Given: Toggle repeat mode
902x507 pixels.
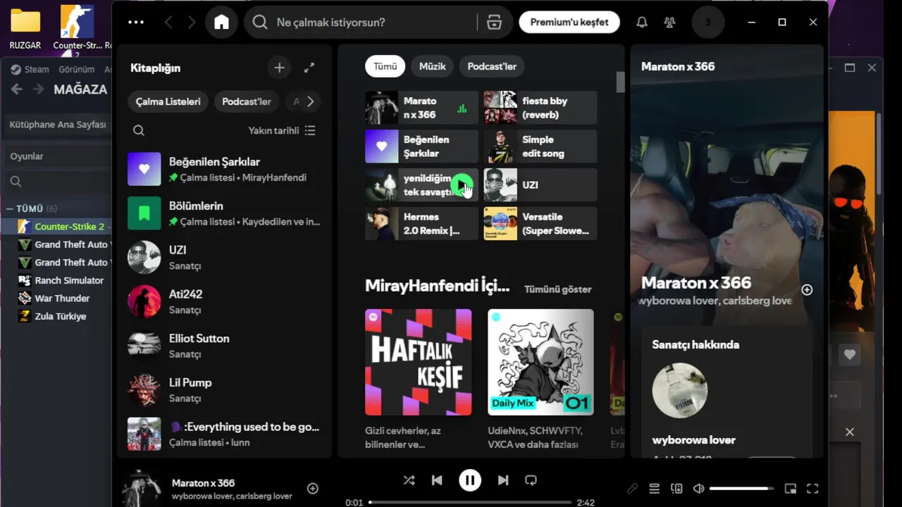Looking at the screenshot, I should [531, 480].
